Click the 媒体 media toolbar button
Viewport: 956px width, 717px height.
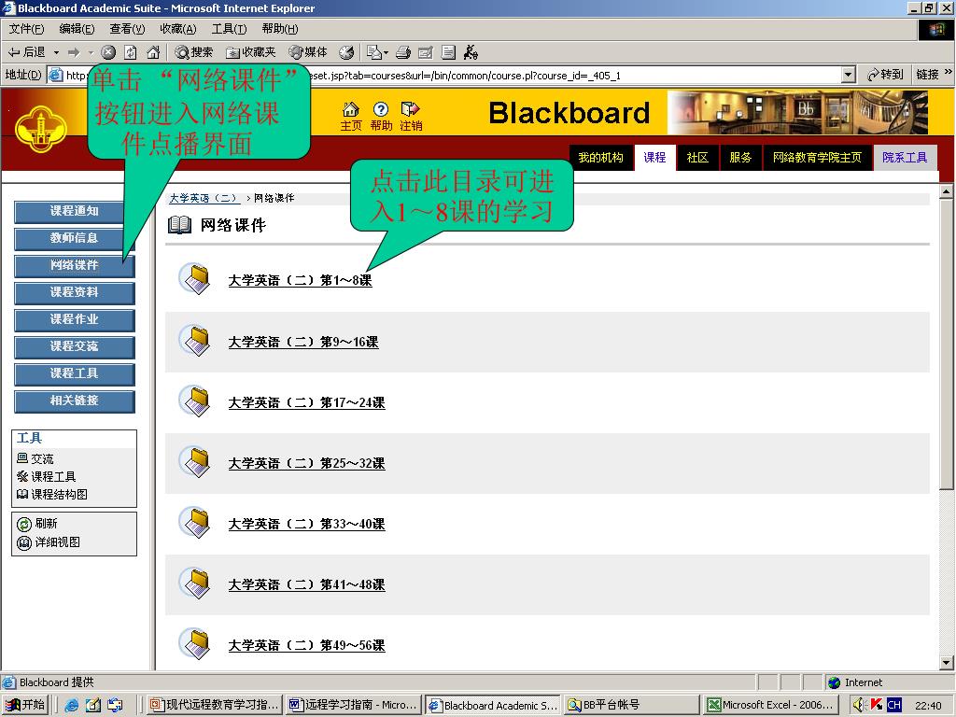click(x=308, y=52)
